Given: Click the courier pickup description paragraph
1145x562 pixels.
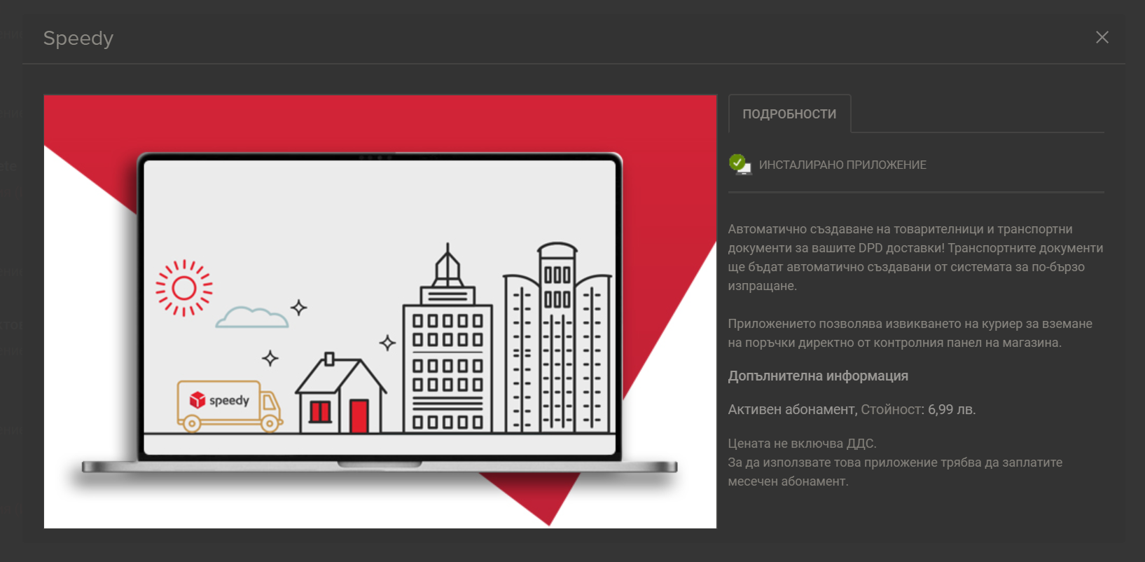Looking at the screenshot, I should pyautogui.click(x=909, y=333).
